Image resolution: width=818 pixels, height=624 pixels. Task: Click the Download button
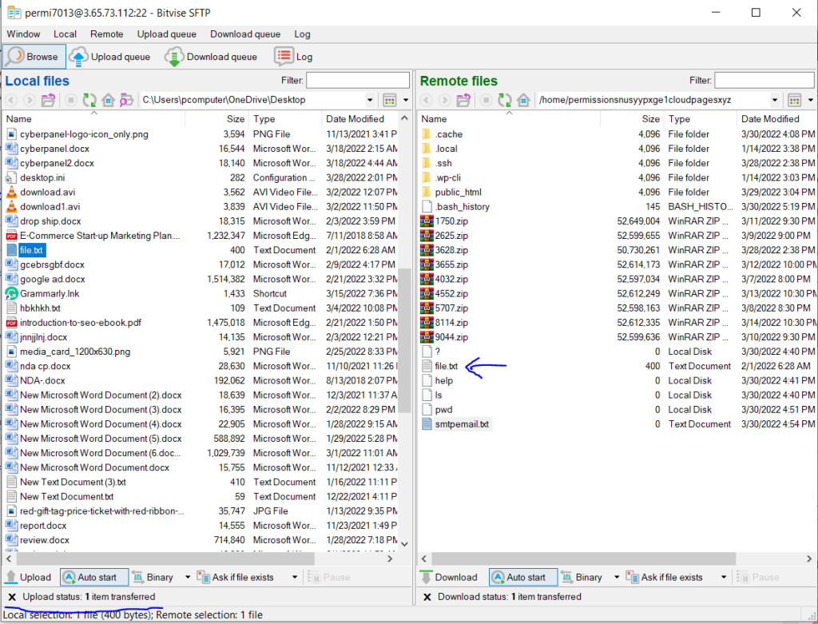point(450,577)
